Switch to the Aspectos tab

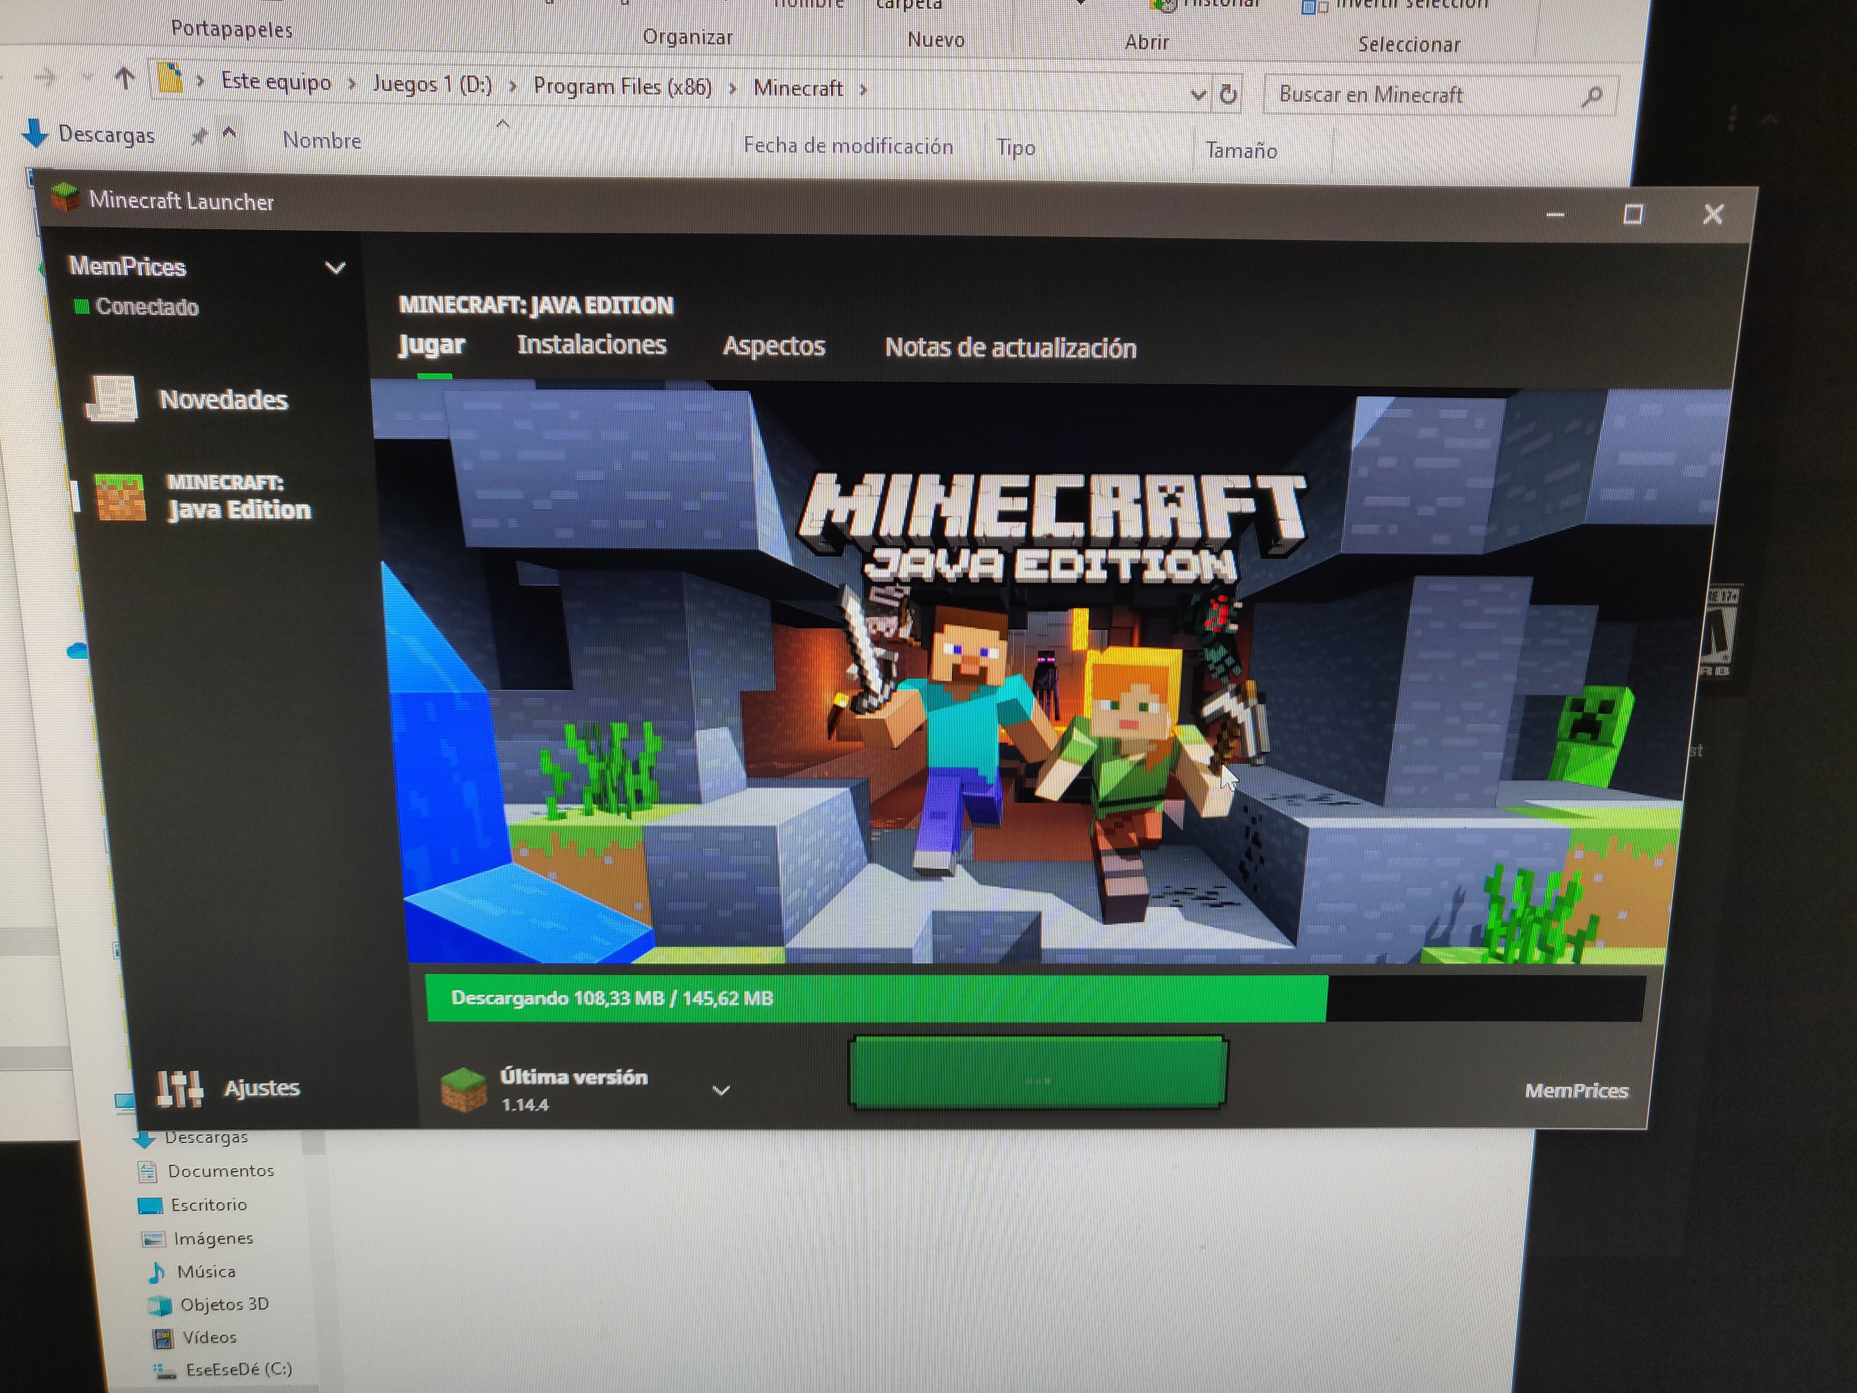point(774,347)
